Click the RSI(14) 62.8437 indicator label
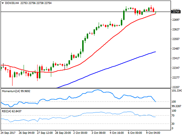The image size is (182, 136). (x=12, y=111)
